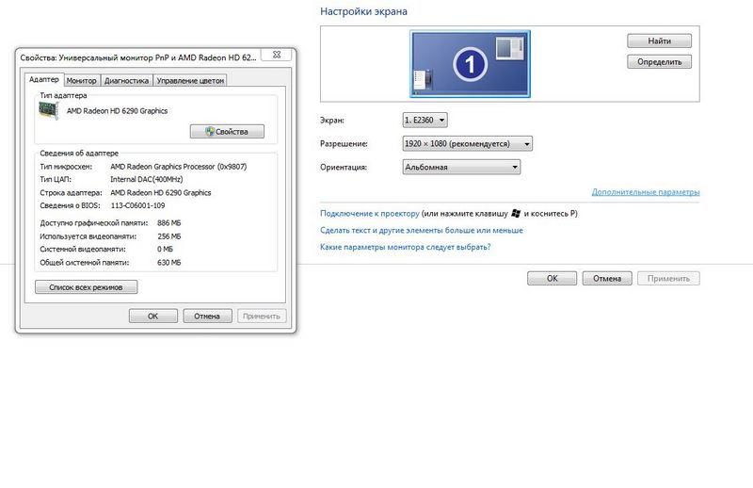753x488 pixels.
Task: Click the Подключение к проектору link
Action: point(369,214)
